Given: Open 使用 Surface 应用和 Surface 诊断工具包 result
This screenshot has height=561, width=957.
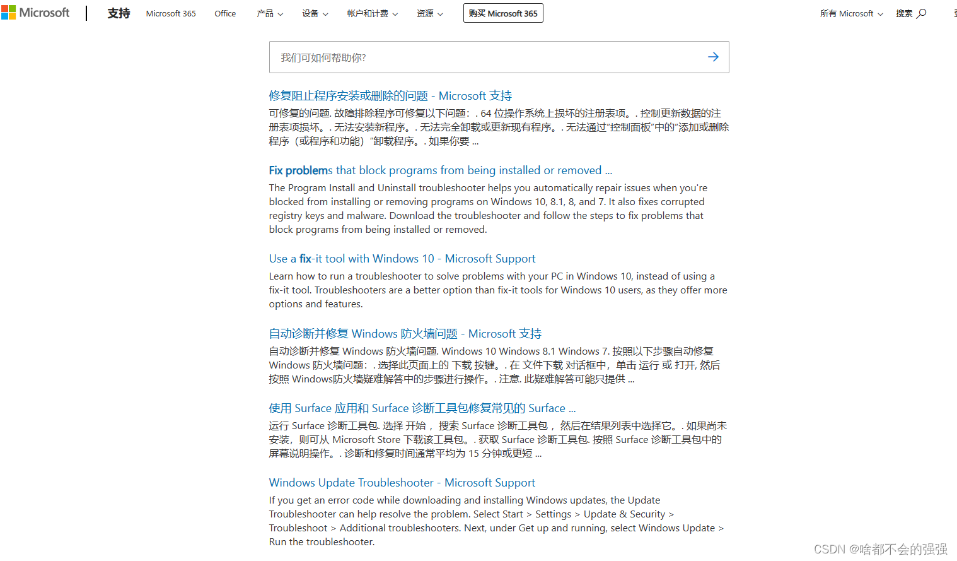Looking at the screenshot, I should coord(422,408).
